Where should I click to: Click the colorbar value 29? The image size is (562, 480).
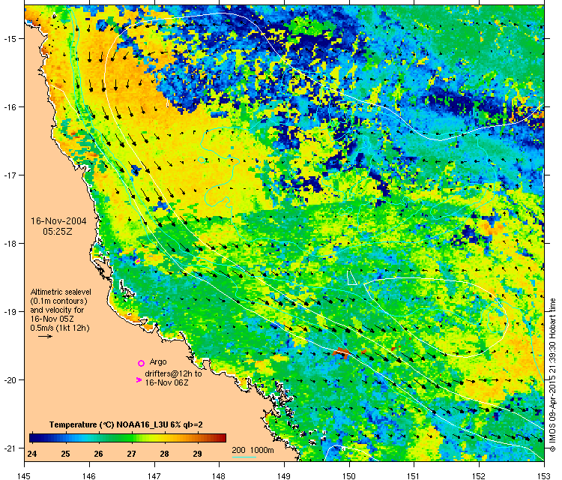tap(197, 454)
